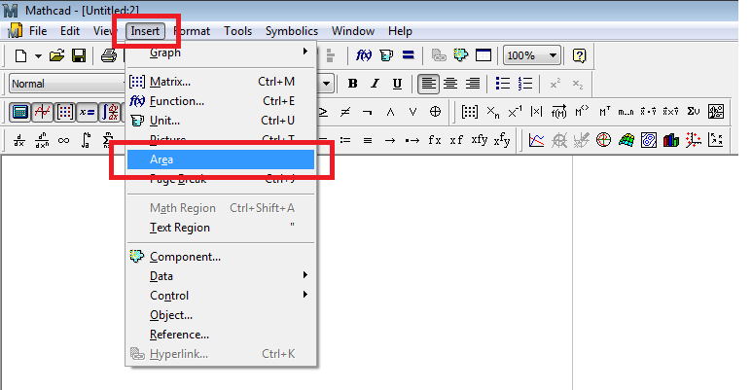Screen dimensions: 752x390
Task: Save the worksheet with floppy disk icon
Action: 79,55
